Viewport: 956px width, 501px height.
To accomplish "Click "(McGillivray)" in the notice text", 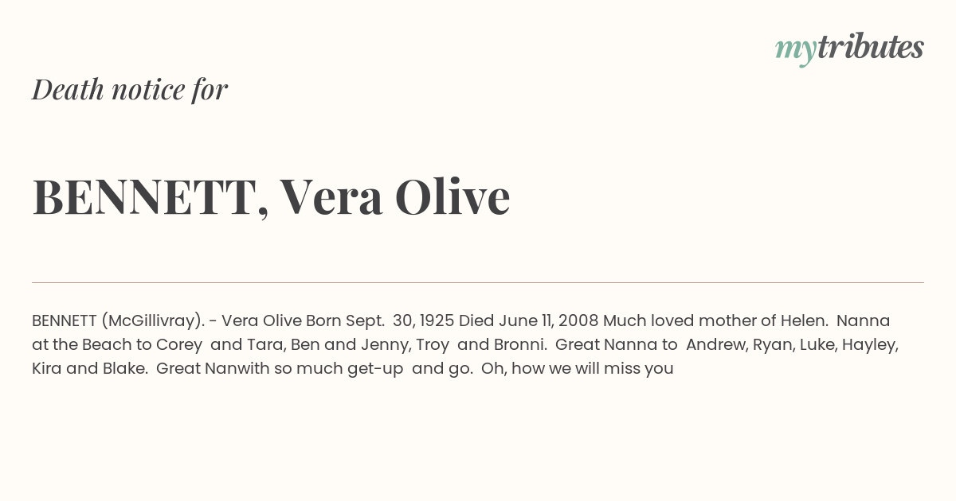I will (x=151, y=321).
